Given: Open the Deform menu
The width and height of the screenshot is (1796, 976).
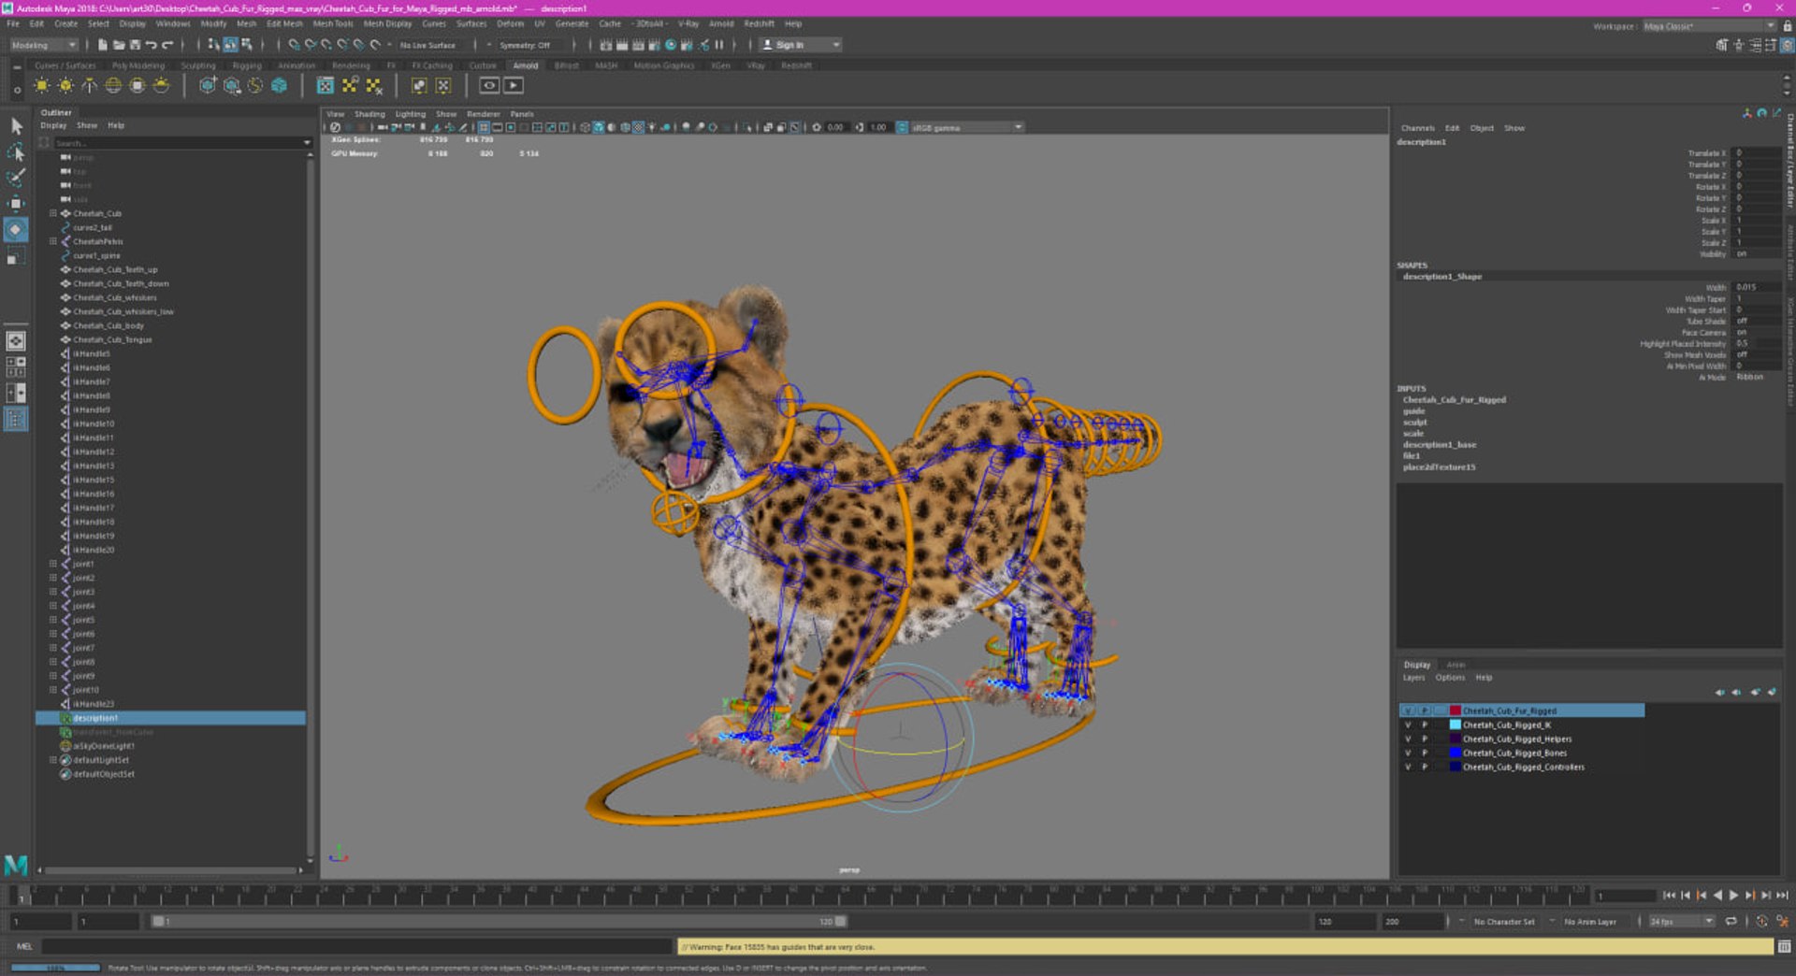Looking at the screenshot, I should (510, 23).
